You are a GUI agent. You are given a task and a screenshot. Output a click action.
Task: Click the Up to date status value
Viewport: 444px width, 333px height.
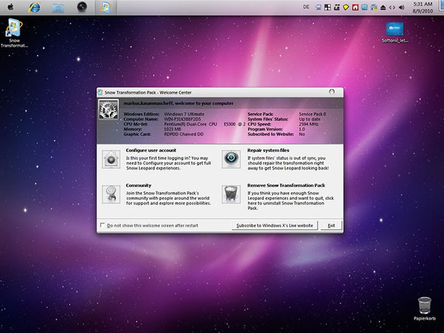coord(309,119)
